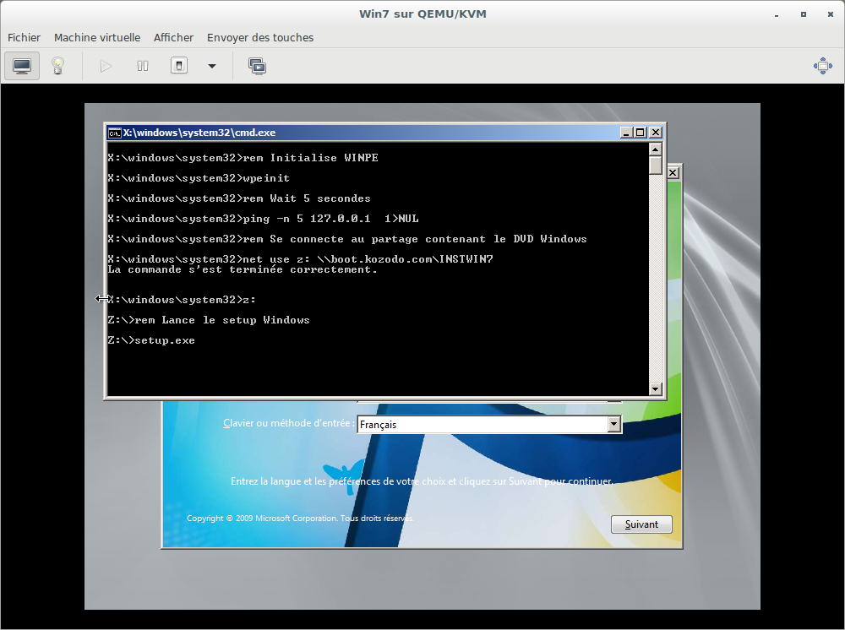Click cmd.exe scrollbar up arrow

coord(656,149)
